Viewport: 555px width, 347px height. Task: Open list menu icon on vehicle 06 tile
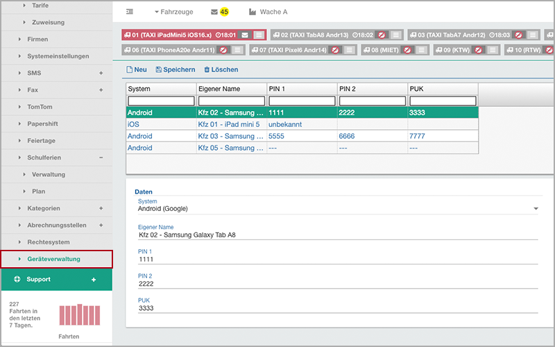tap(237, 50)
